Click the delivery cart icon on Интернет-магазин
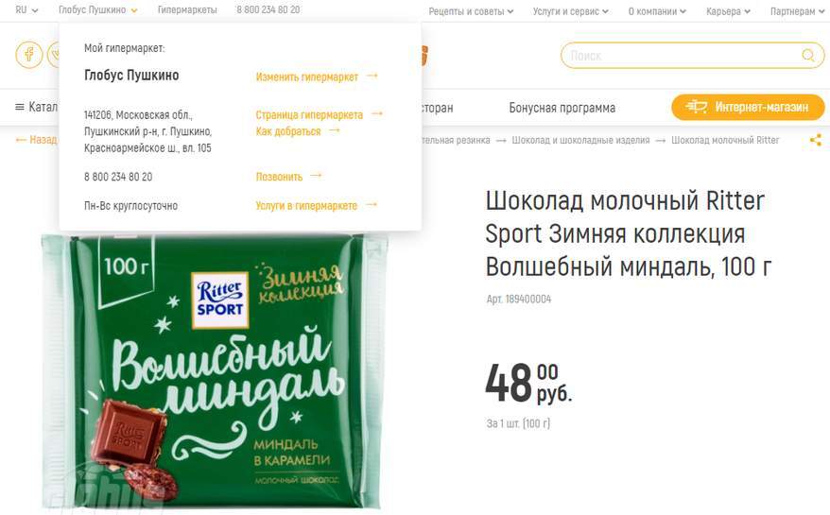 pyautogui.click(x=696, y=107)
